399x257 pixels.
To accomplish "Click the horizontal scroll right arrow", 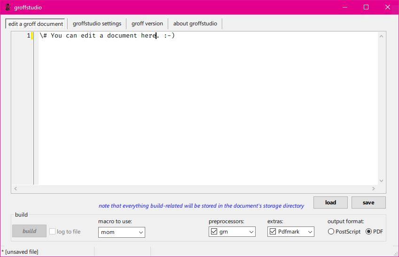I will [x=373, y=188].
